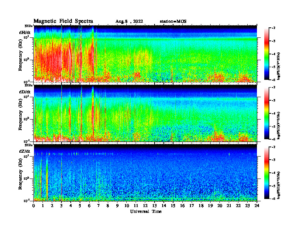
Task: Click the "18" tick on the Universal Time axis
Action: coord(201,206)
